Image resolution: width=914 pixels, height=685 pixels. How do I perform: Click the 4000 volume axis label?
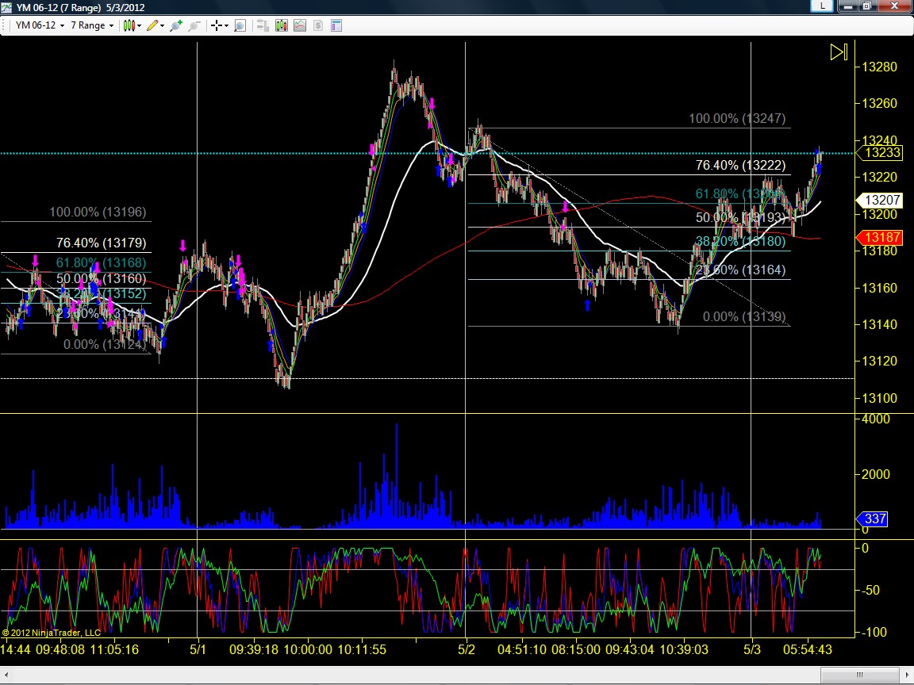[x=876, y=419]
